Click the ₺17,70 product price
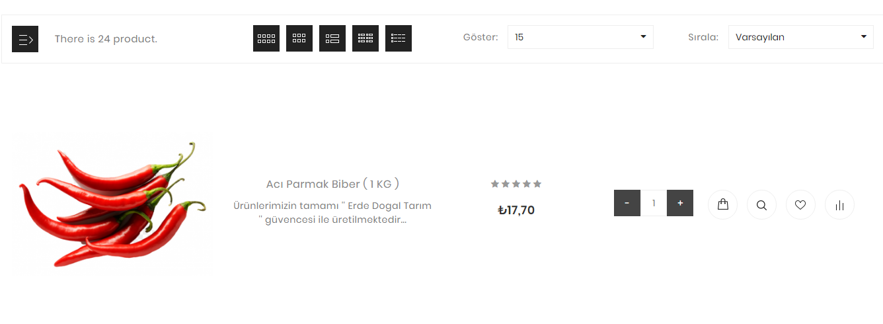This screenshot has width=883, height=324. [x=516, y=210]
